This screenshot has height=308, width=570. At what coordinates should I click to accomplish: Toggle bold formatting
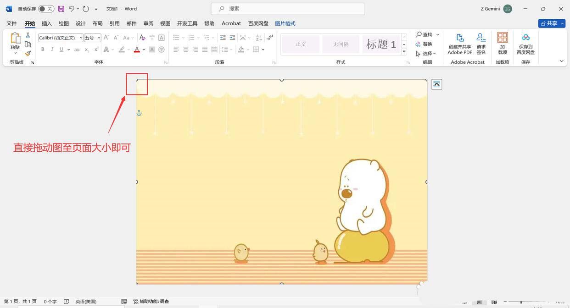[43, 49]
